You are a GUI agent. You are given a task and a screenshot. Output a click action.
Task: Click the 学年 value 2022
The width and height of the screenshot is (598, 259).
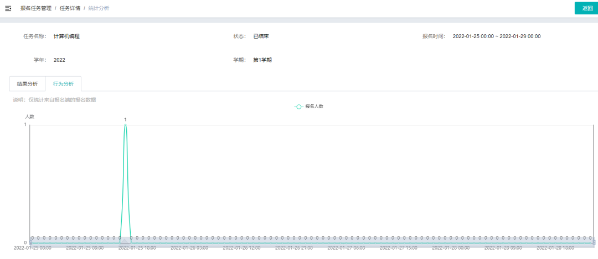[x=59, y=60]
